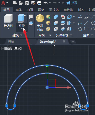Select the Rectangle draw tool
The height and width of the screenshot is (115, 95).
86,29
